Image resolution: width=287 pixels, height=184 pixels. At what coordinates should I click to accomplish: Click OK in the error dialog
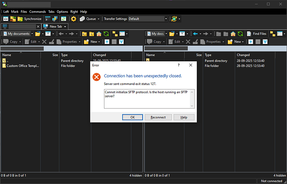132,117
